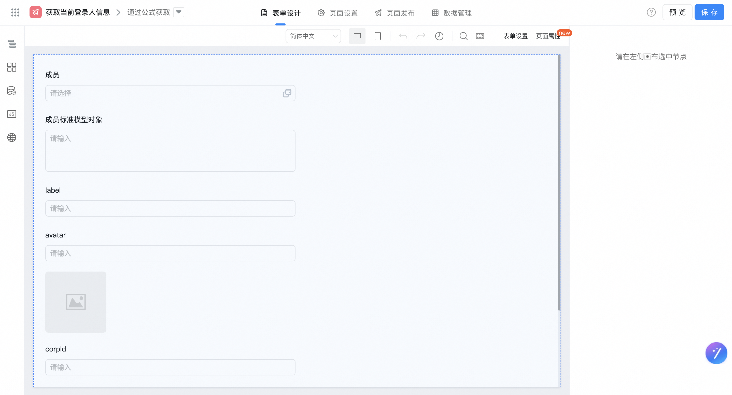The image size is (732, 395).
Task: Open the AI assistant floating button
Action: 716,353
